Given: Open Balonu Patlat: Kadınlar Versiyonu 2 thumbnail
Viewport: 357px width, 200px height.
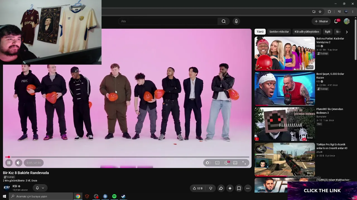Looking at the screenshot, I should click(x=284, y=53).
